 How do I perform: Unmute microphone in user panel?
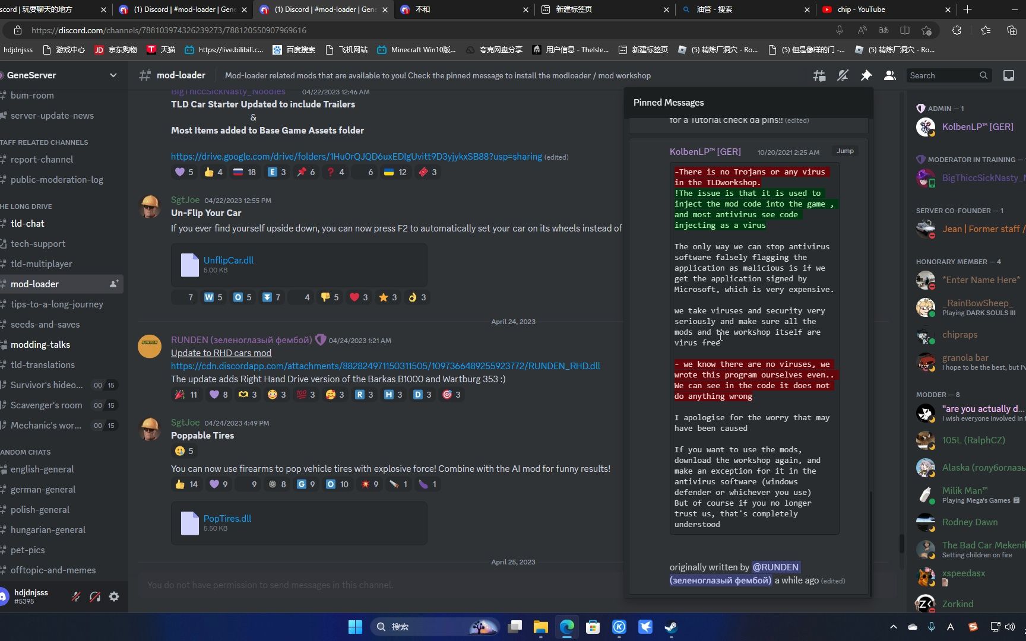click(76, 596)
